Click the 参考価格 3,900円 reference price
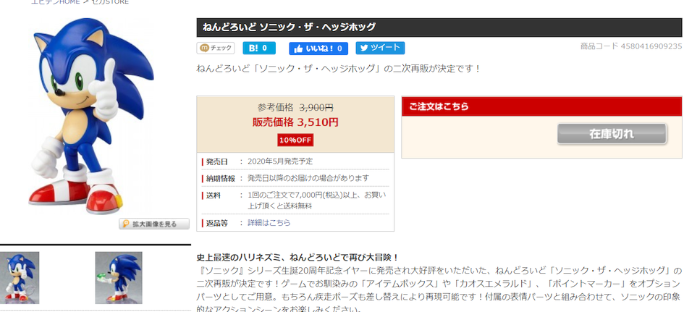This screenshot has height=312, width=684. (x=295, y=107)
